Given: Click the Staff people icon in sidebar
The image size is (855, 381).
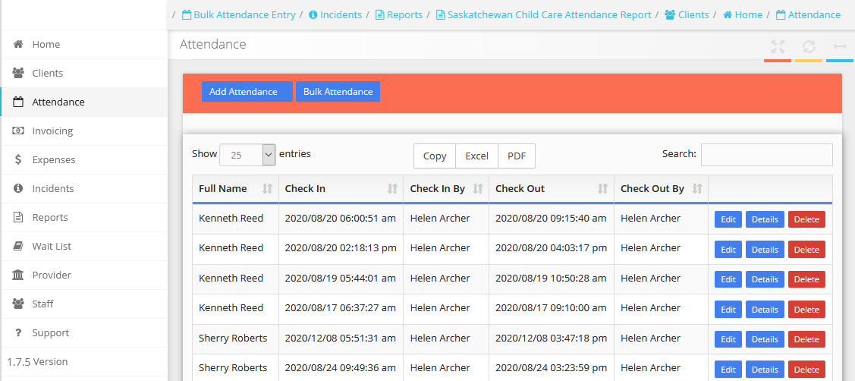Looking at the screenshot, I should [x=18, y=304].
